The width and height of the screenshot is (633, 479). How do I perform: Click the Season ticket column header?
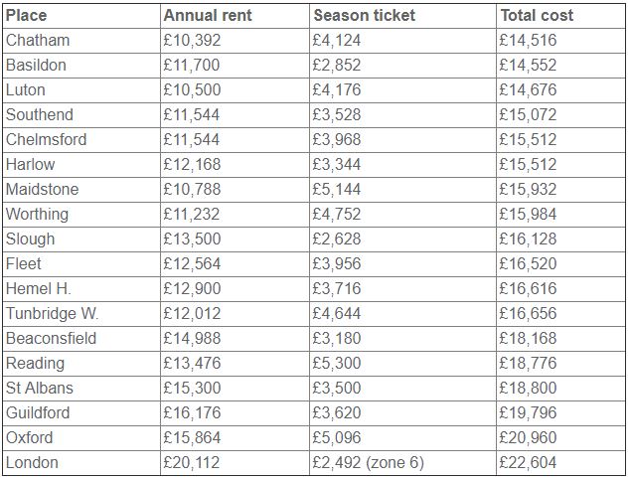tap(364, 15)
